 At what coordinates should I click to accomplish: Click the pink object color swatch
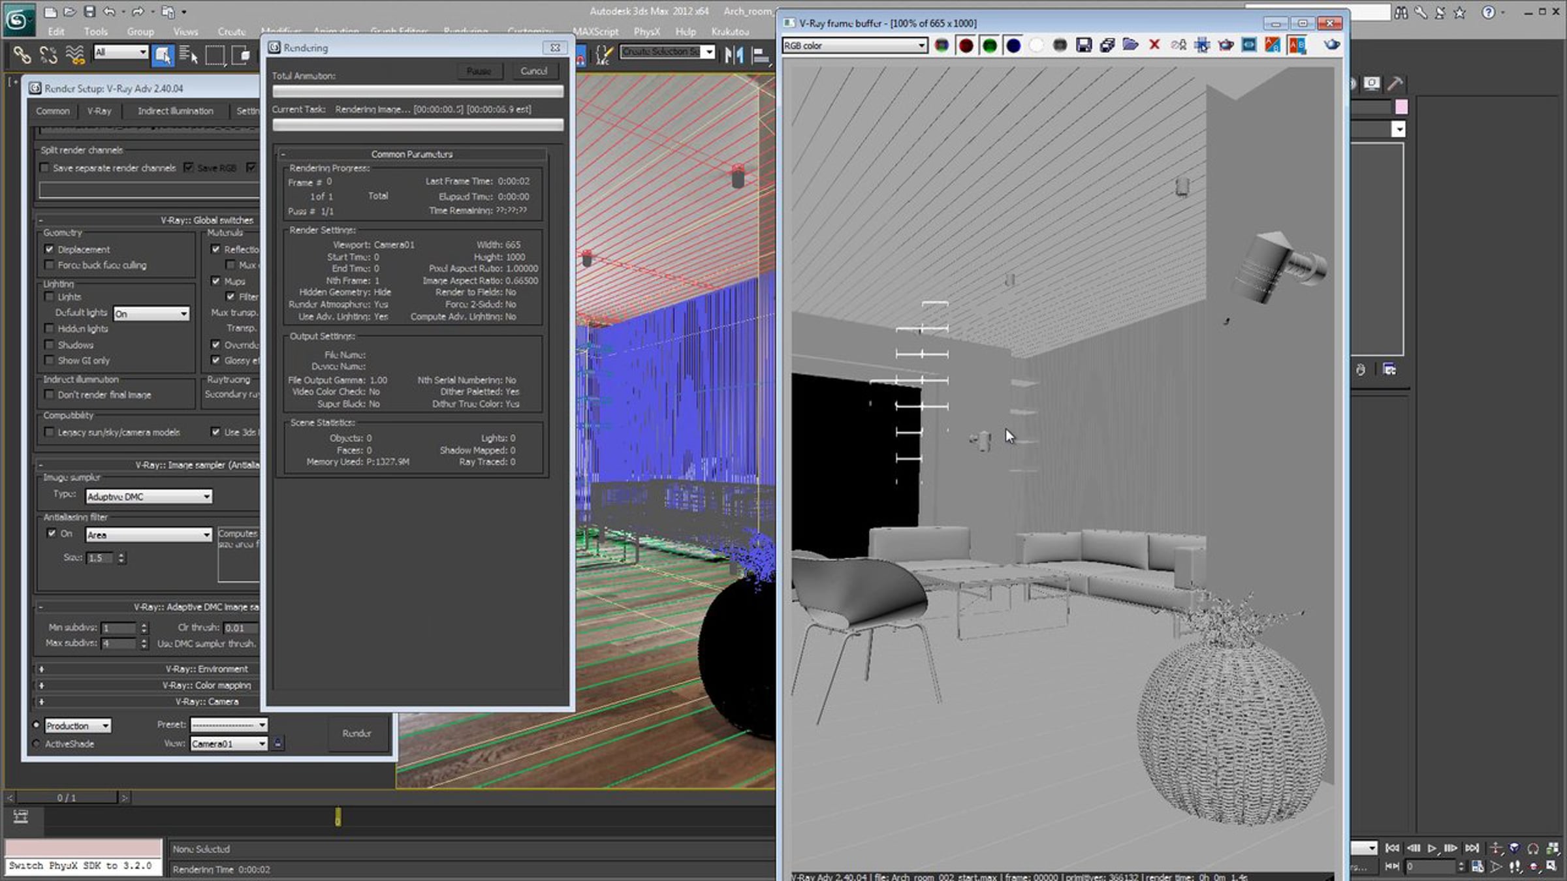[1401, 106]
